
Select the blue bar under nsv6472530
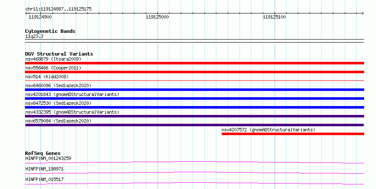click(194, 107)
